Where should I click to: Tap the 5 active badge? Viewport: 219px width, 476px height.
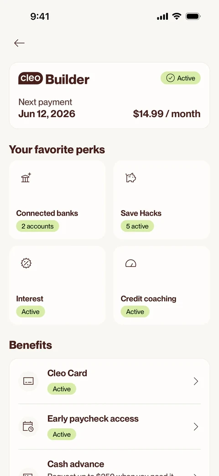137,226
